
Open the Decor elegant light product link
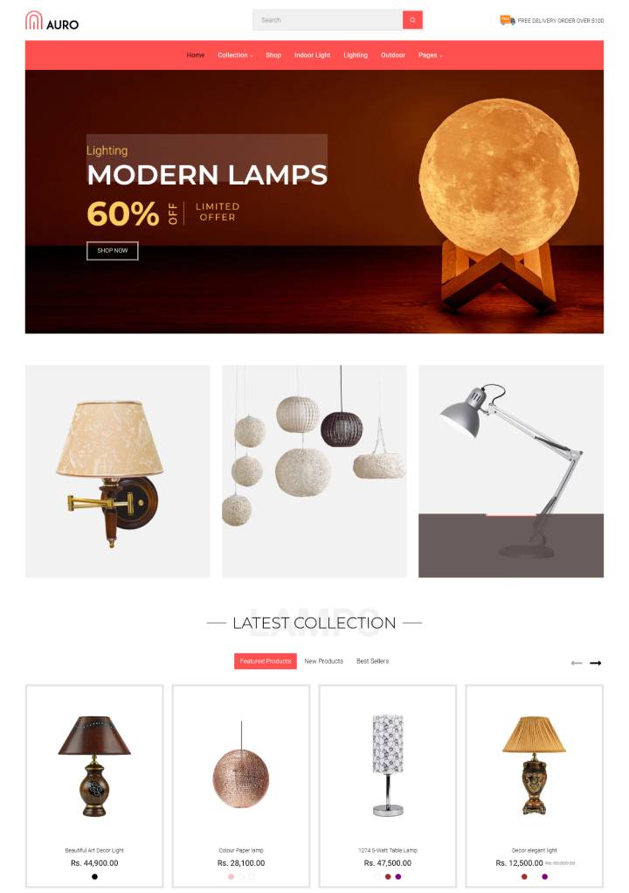pyautogui.click(x=534, y=850)
